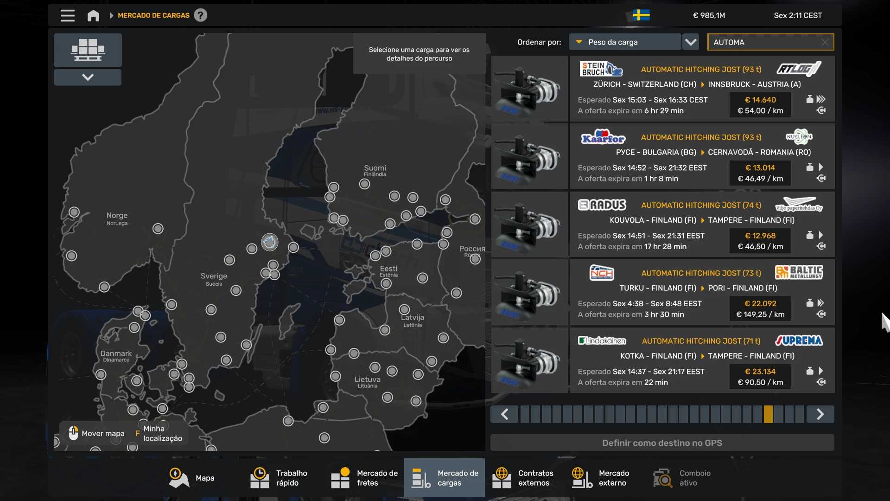Click Definir como destino no GPS
Image resolution: width=890 pixels, height=501 pixels.
tap(662, 443)
